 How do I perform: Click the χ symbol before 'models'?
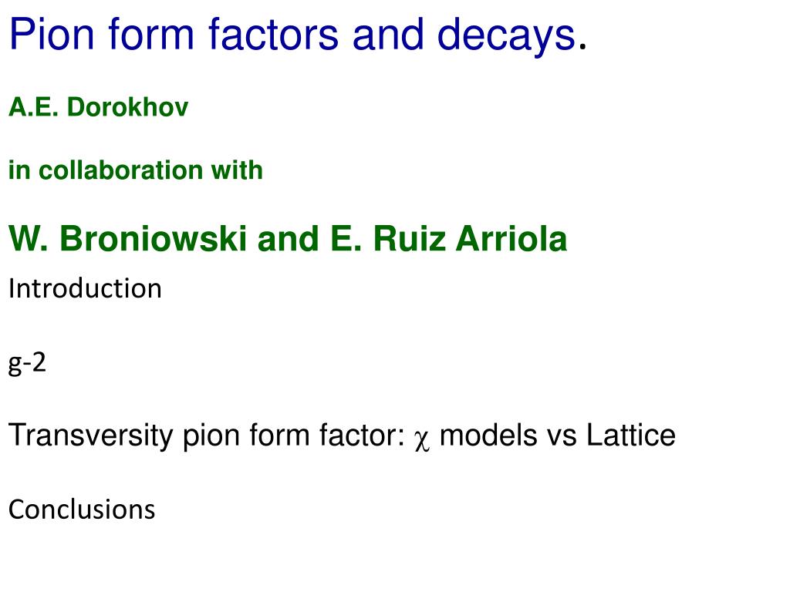422,439
